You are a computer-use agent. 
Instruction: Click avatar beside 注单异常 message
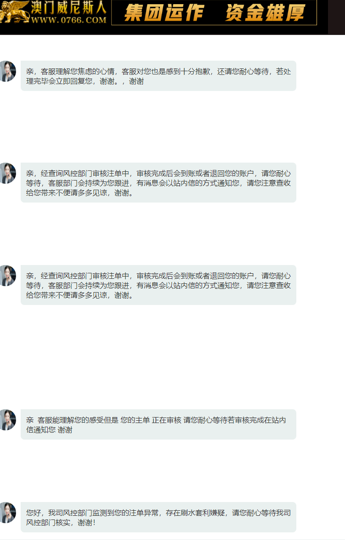[8, 513]
